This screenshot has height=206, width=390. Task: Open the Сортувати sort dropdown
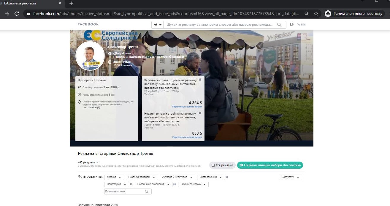tap(290, 177)
